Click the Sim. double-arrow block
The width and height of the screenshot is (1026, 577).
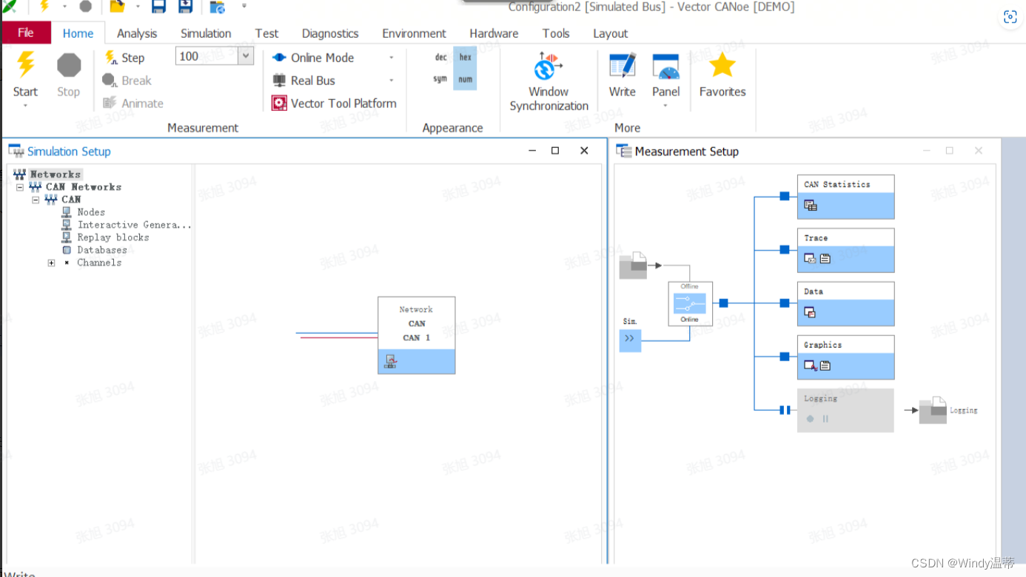pos(630,340)
